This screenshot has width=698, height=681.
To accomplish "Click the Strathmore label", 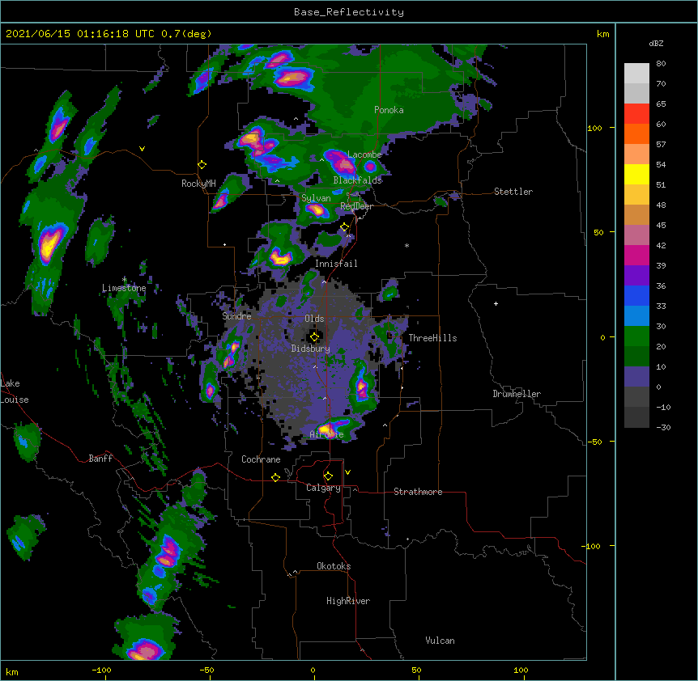I will 418,492.
